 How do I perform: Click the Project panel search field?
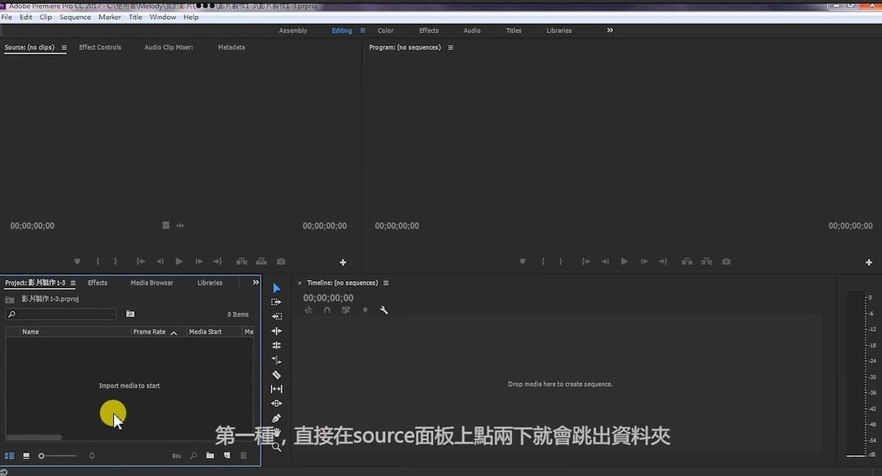[x=61, y=314]
